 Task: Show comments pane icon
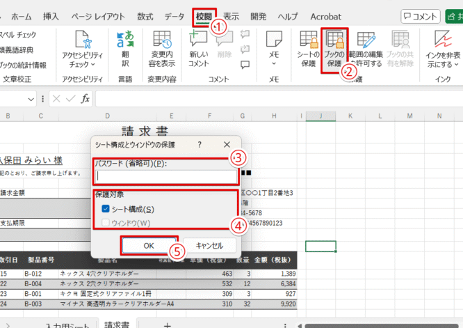(245, 65)
